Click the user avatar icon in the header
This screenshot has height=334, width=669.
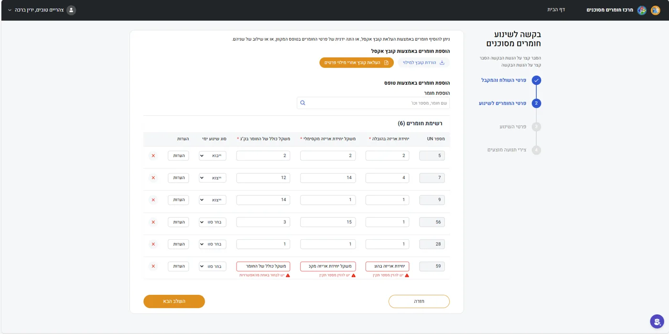coord(71,10)
